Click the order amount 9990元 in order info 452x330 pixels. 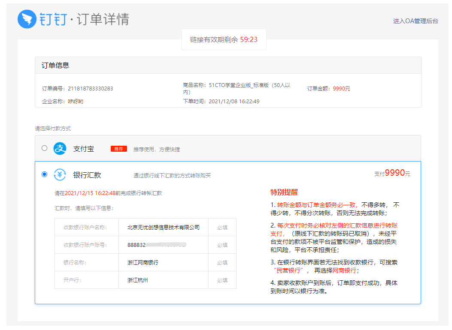tap(341, 89)
